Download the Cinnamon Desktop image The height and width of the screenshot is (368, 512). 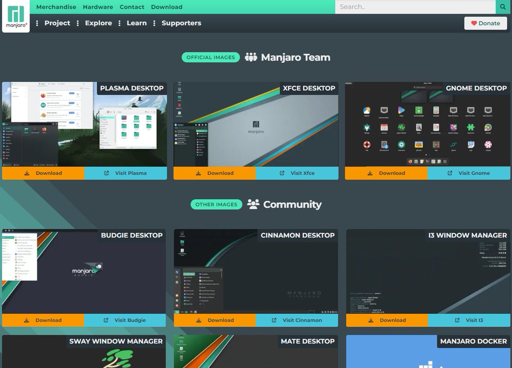215,320
